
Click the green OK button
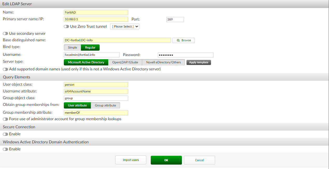pyautogui.click(x=166, y=160)
